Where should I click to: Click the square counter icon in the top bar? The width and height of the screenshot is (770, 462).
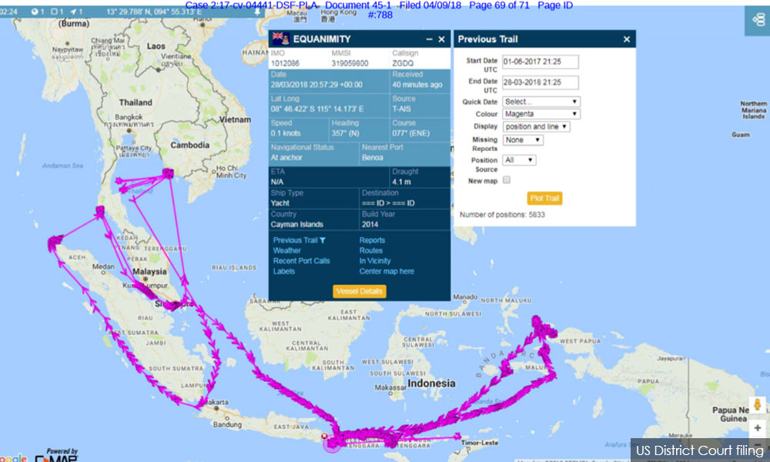pyautogui.click(x=54, y=11)
